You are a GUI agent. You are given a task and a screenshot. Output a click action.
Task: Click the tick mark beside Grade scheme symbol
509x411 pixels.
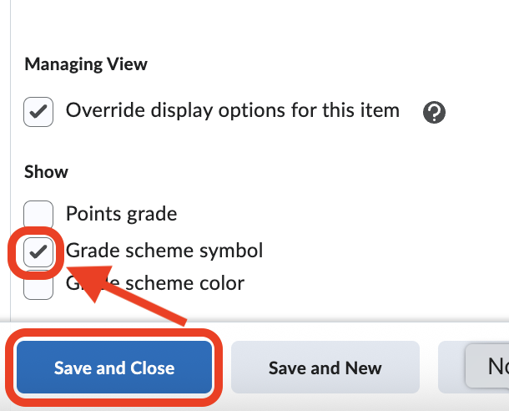click(38, 251)
